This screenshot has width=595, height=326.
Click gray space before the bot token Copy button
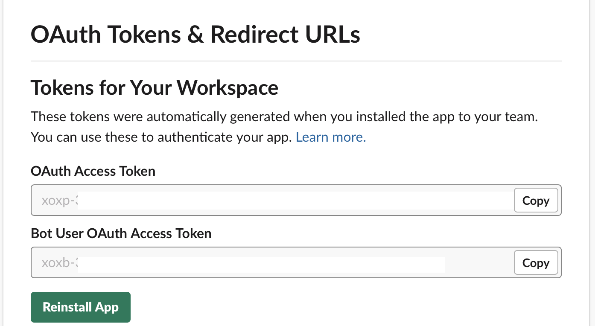tap(479, 262)
